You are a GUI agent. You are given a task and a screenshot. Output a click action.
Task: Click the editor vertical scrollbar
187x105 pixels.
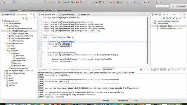[147, 40]
